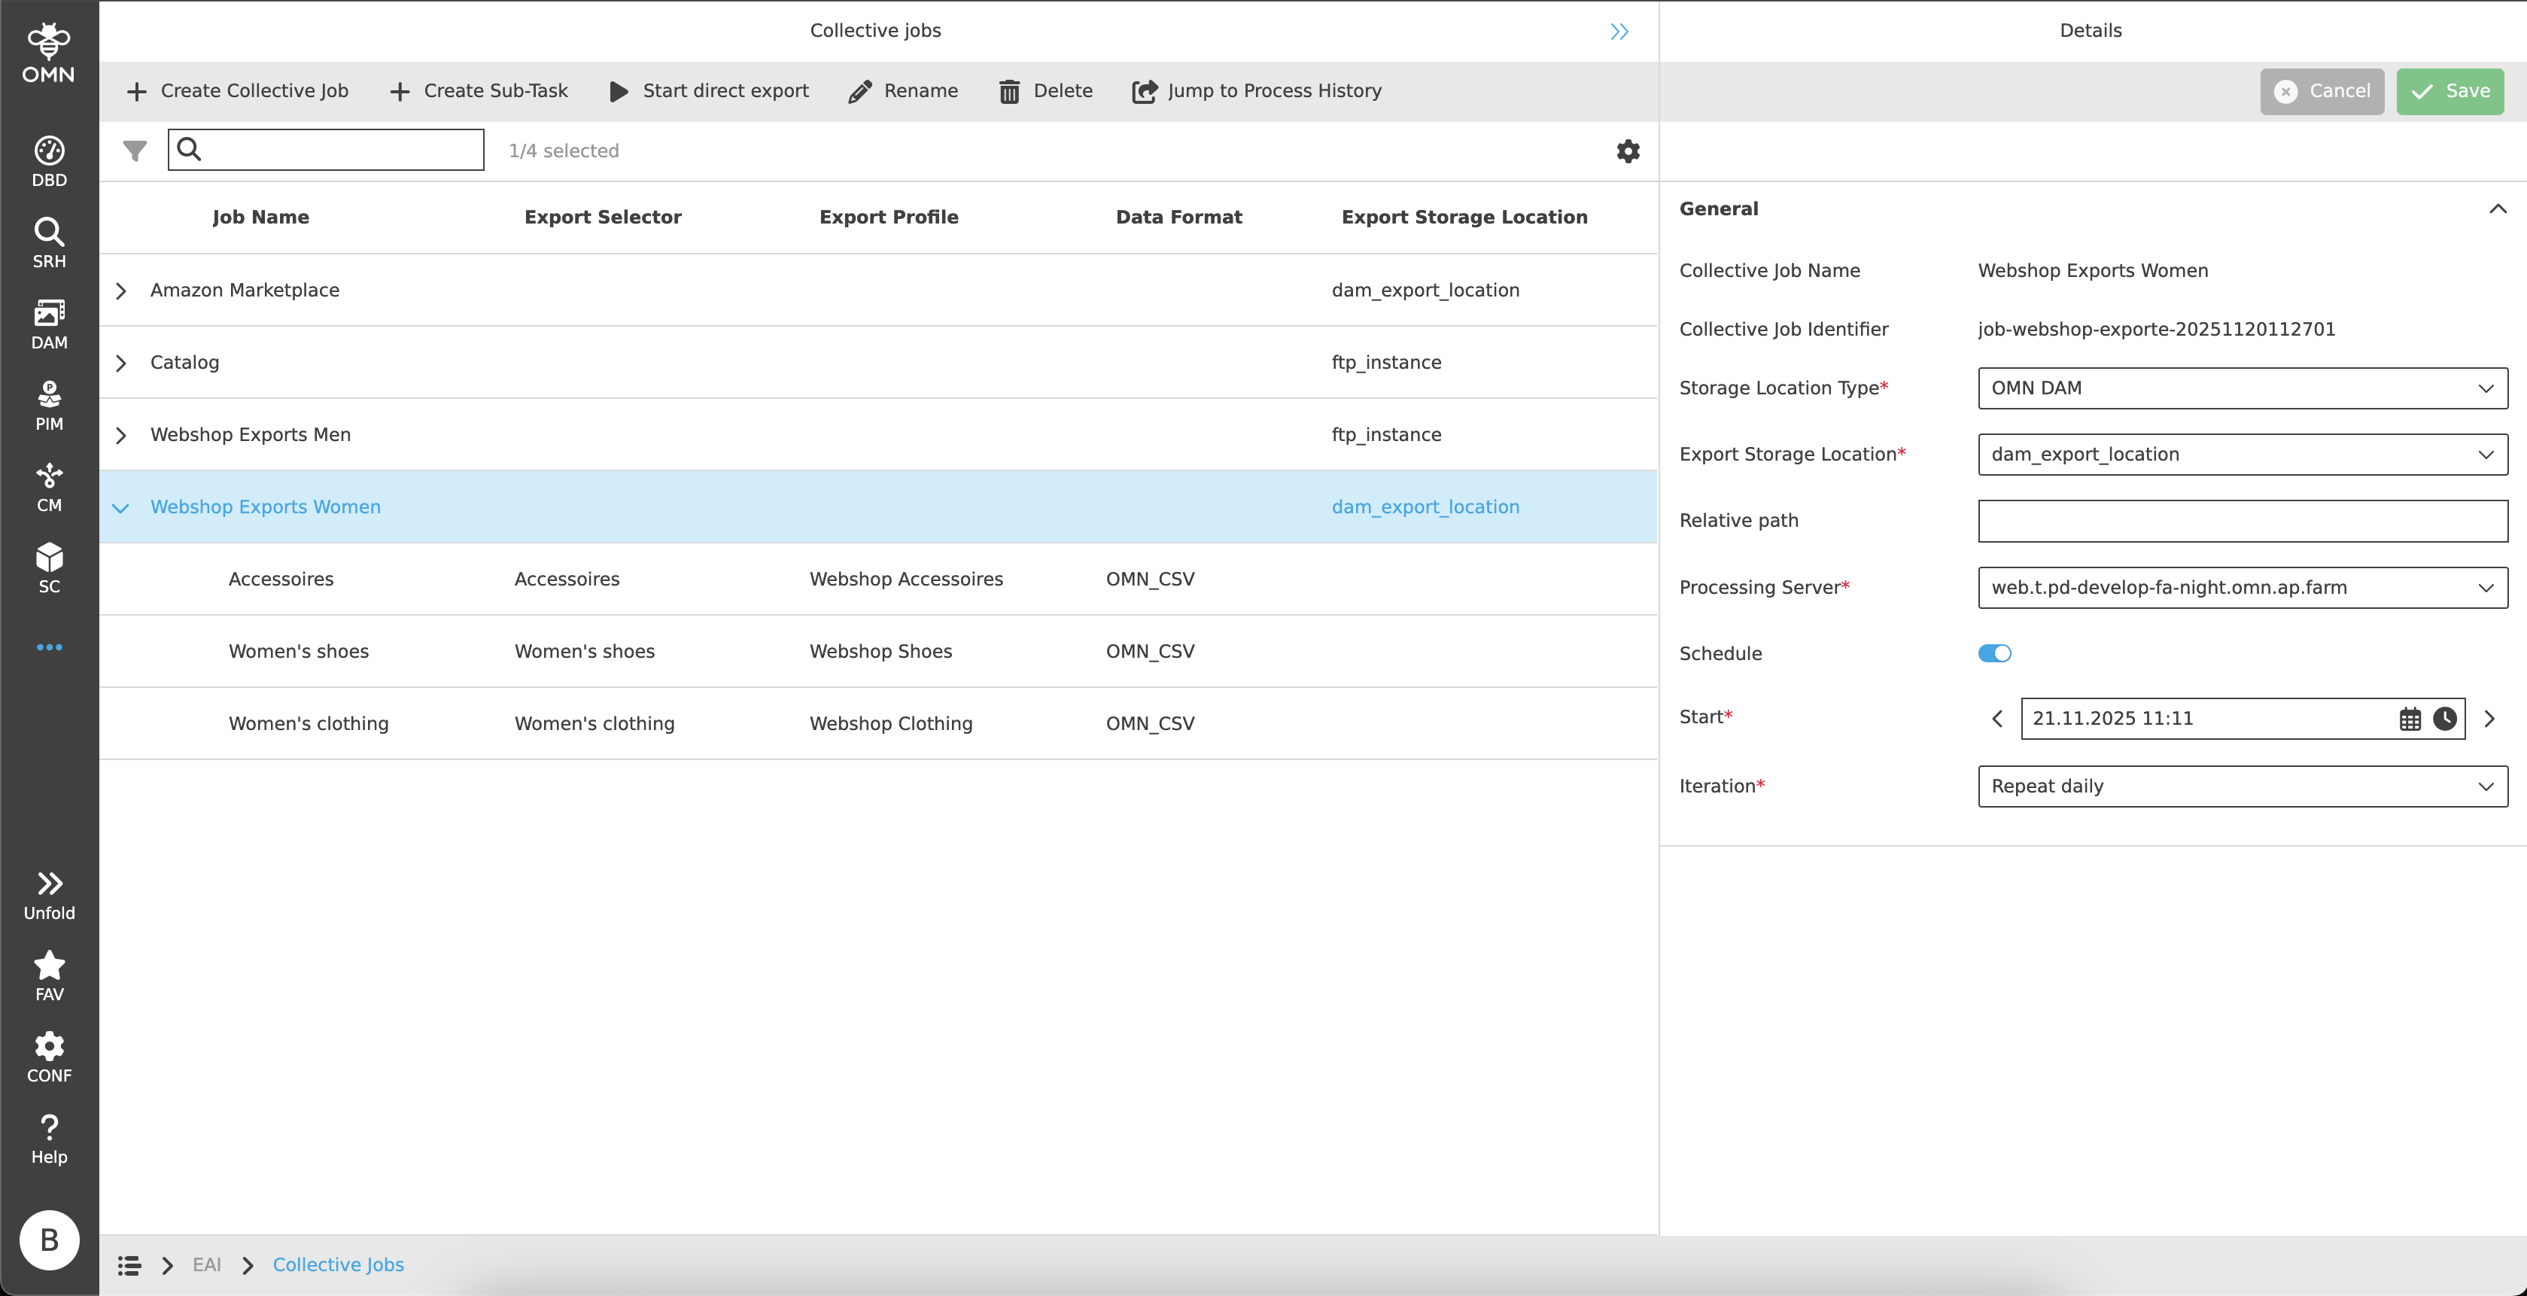Open the DAM module in sidebar
Viewport: 2527px width, 1296px height.
49,324
